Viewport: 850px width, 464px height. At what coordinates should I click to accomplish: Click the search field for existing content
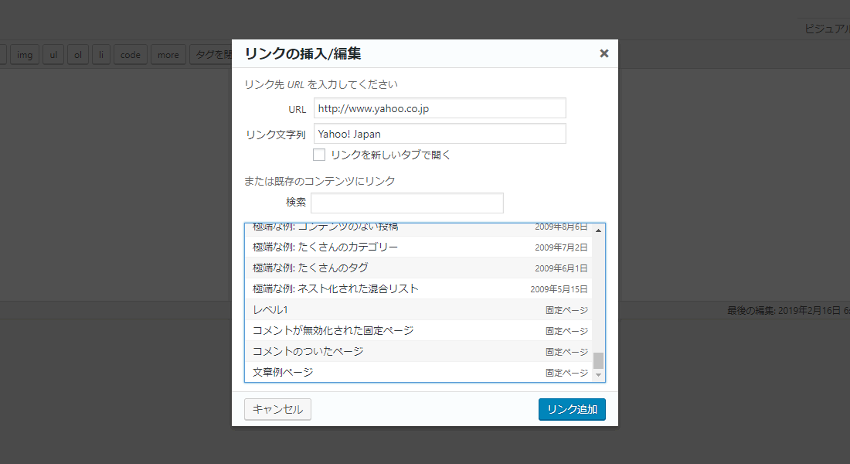(x=406, y=203)
